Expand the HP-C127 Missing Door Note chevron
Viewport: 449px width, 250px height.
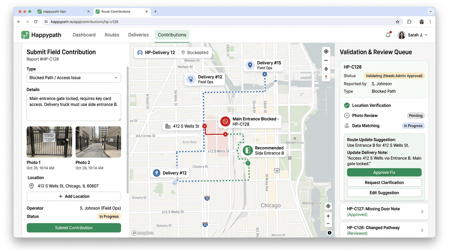[422, 212]
